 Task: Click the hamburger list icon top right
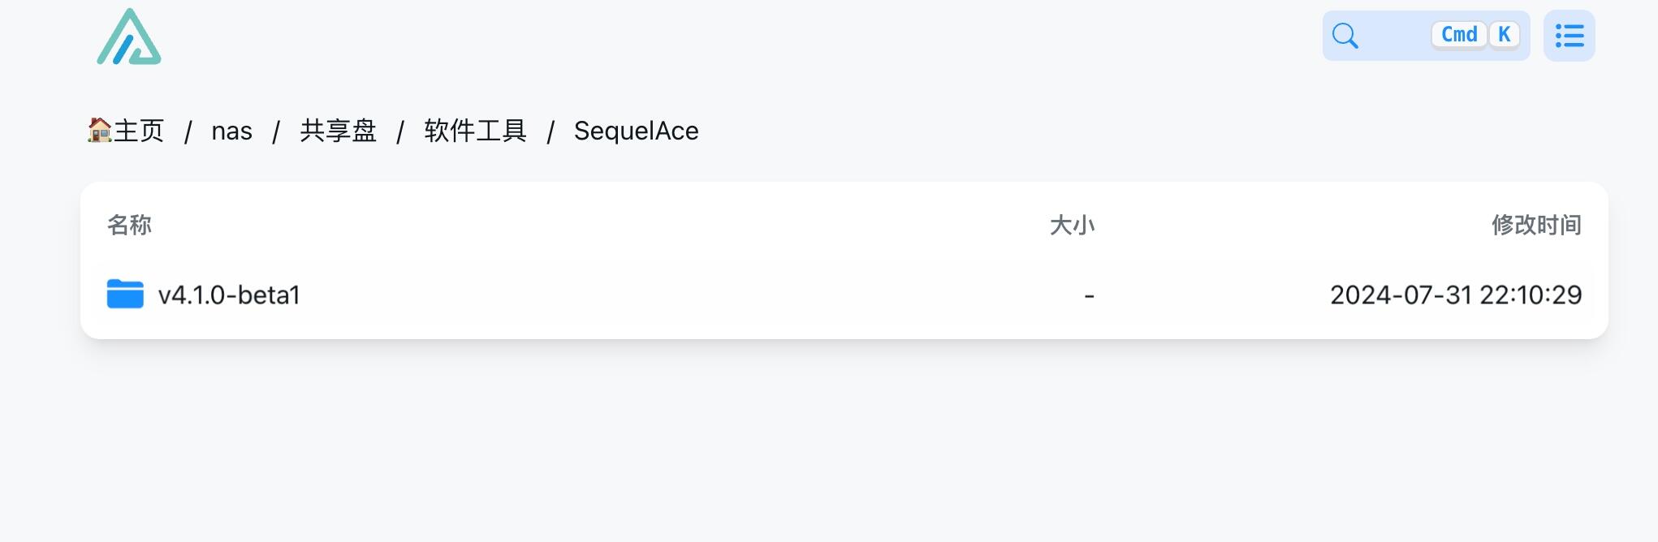1569,36
